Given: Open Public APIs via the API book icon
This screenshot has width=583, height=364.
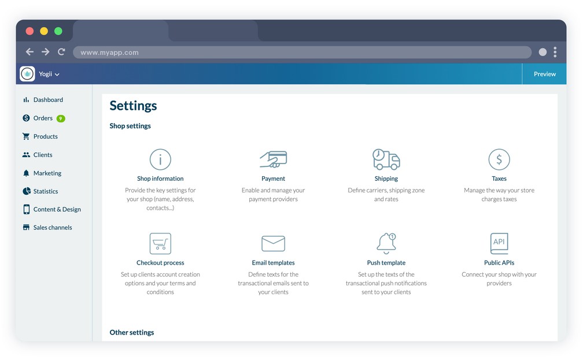Looking at the screenshot, I should click(499, 244).
